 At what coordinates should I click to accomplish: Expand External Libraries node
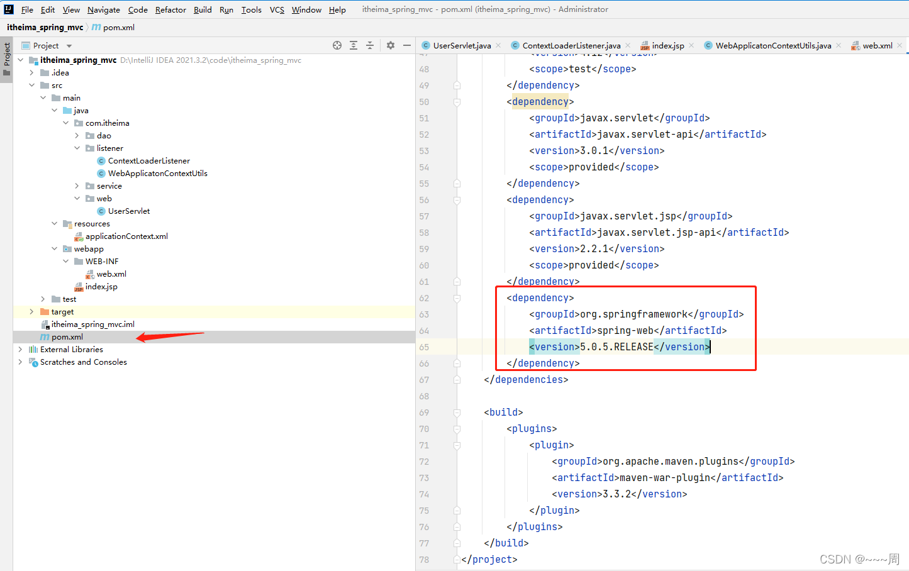click(20, 349)
